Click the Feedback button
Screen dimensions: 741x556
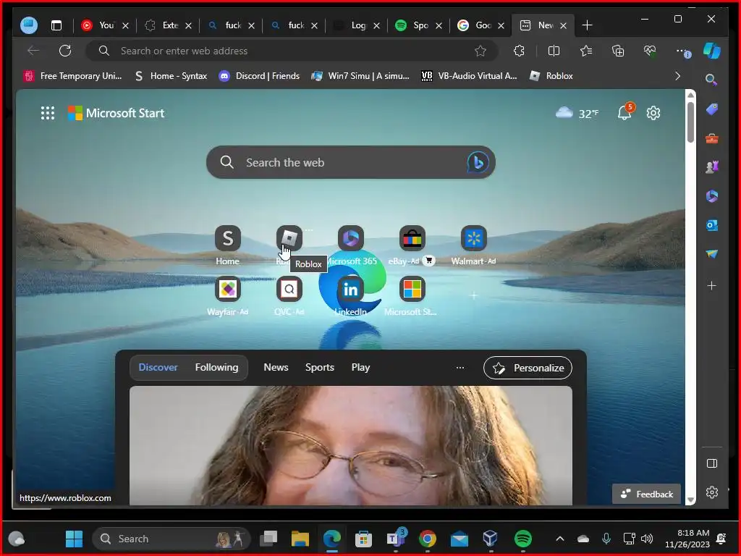(646, 494)
